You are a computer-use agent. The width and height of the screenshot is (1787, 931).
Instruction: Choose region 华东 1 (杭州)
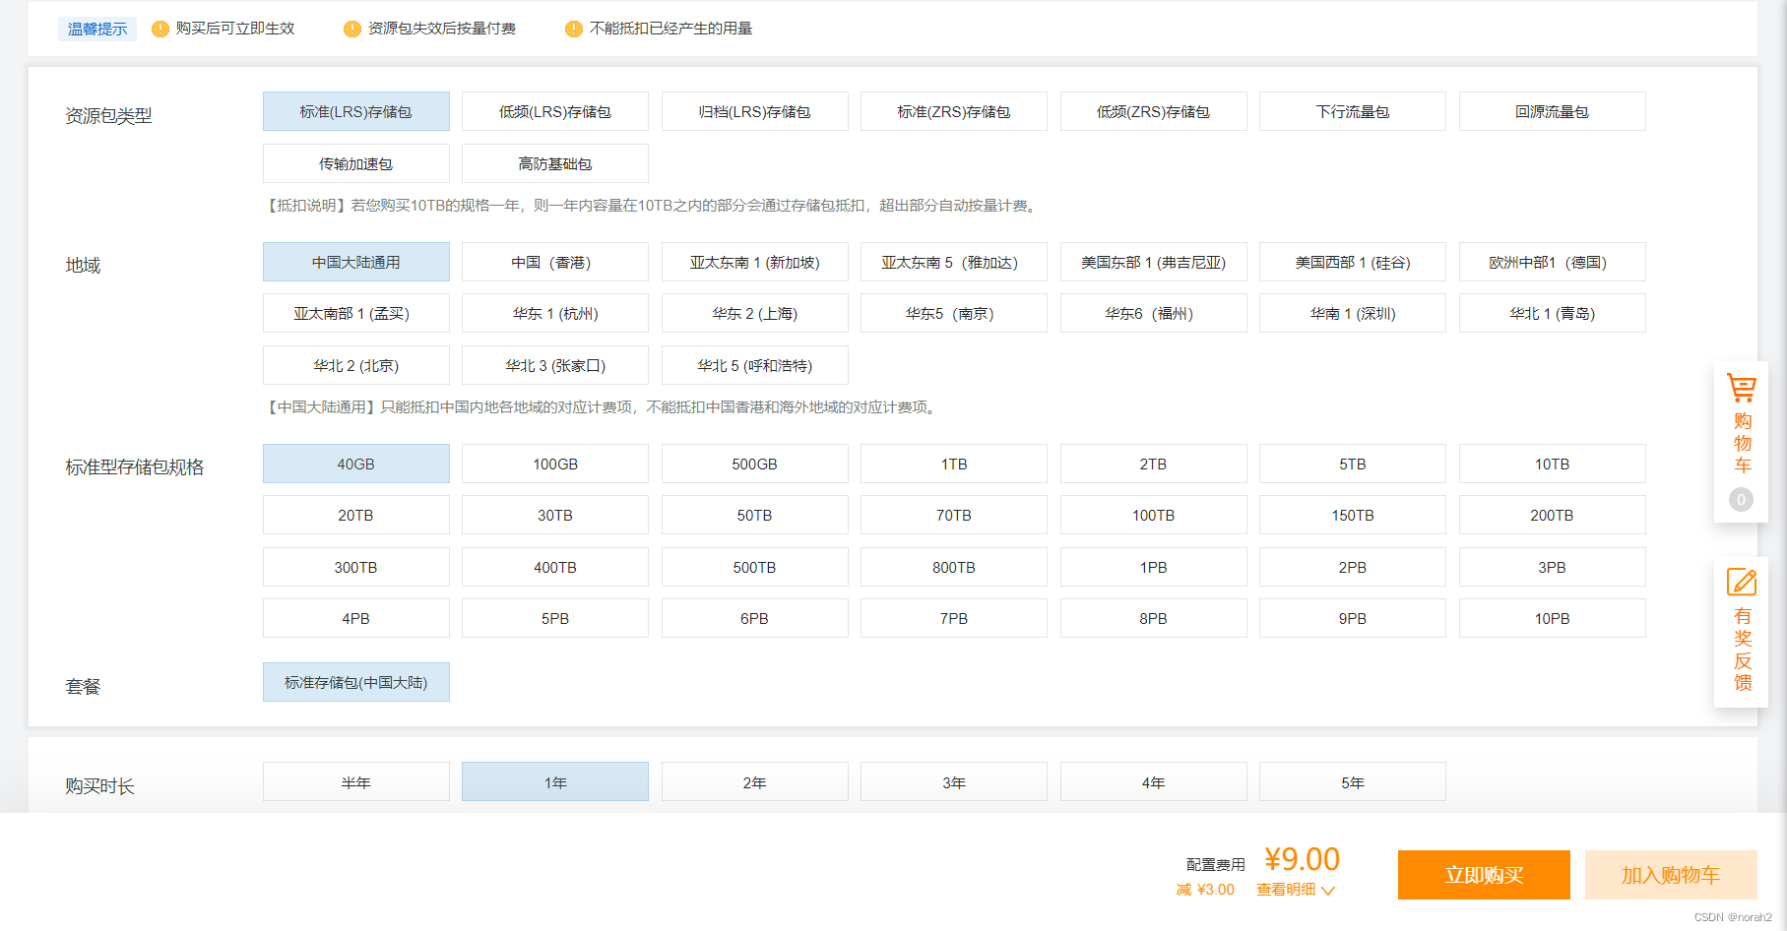pos(555,313)
